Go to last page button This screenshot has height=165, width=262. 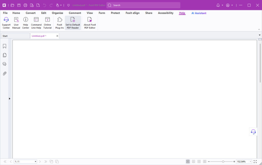click(46, 161)
